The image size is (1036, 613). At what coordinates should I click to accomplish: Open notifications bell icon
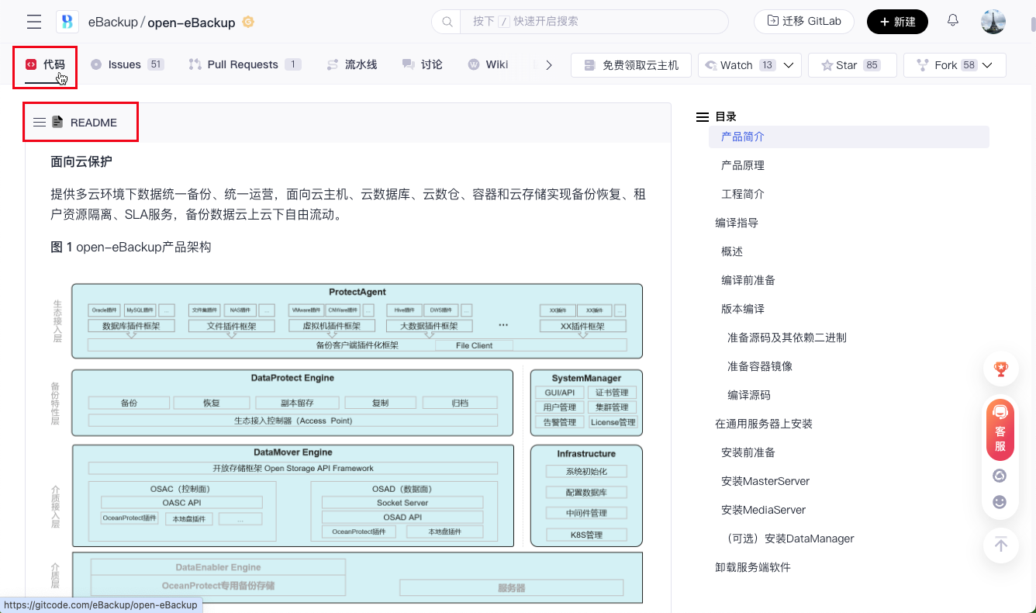click(953, 21)
